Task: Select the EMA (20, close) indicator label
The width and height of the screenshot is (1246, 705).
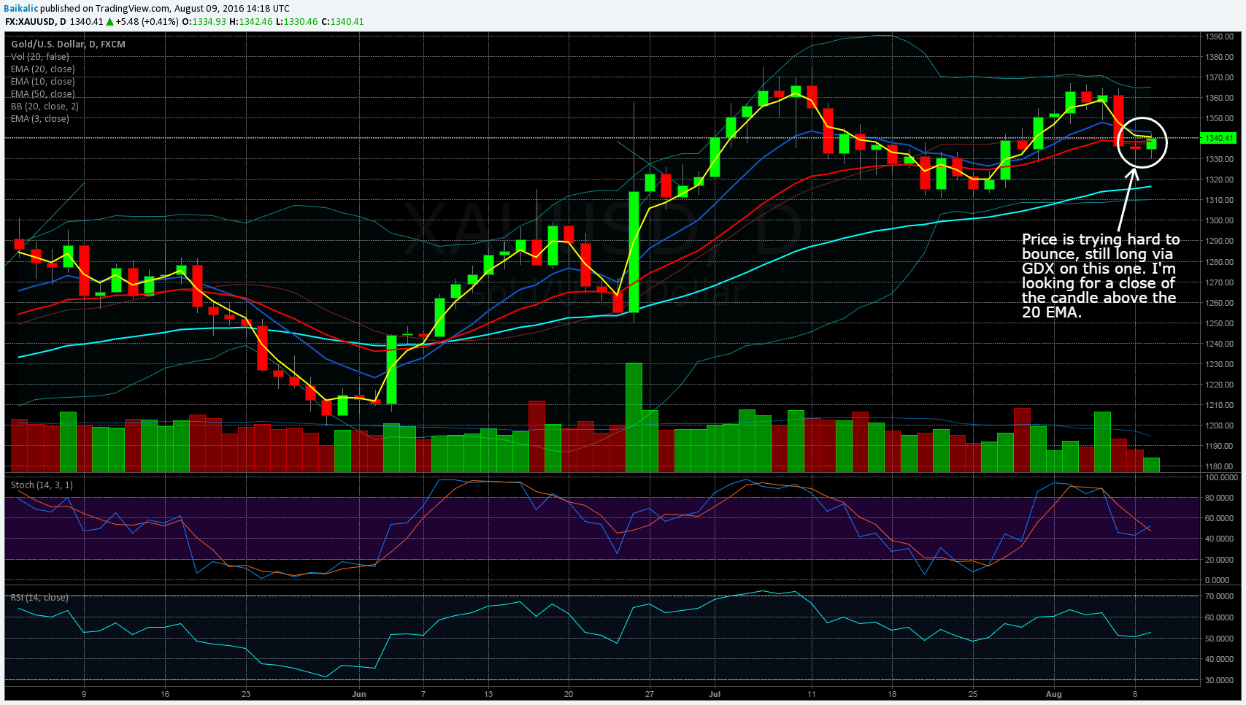Action: click(x=42, y=69)
